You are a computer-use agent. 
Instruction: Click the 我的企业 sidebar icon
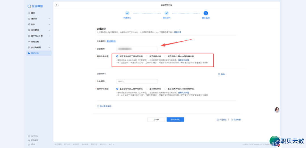[x=29, y=53]
